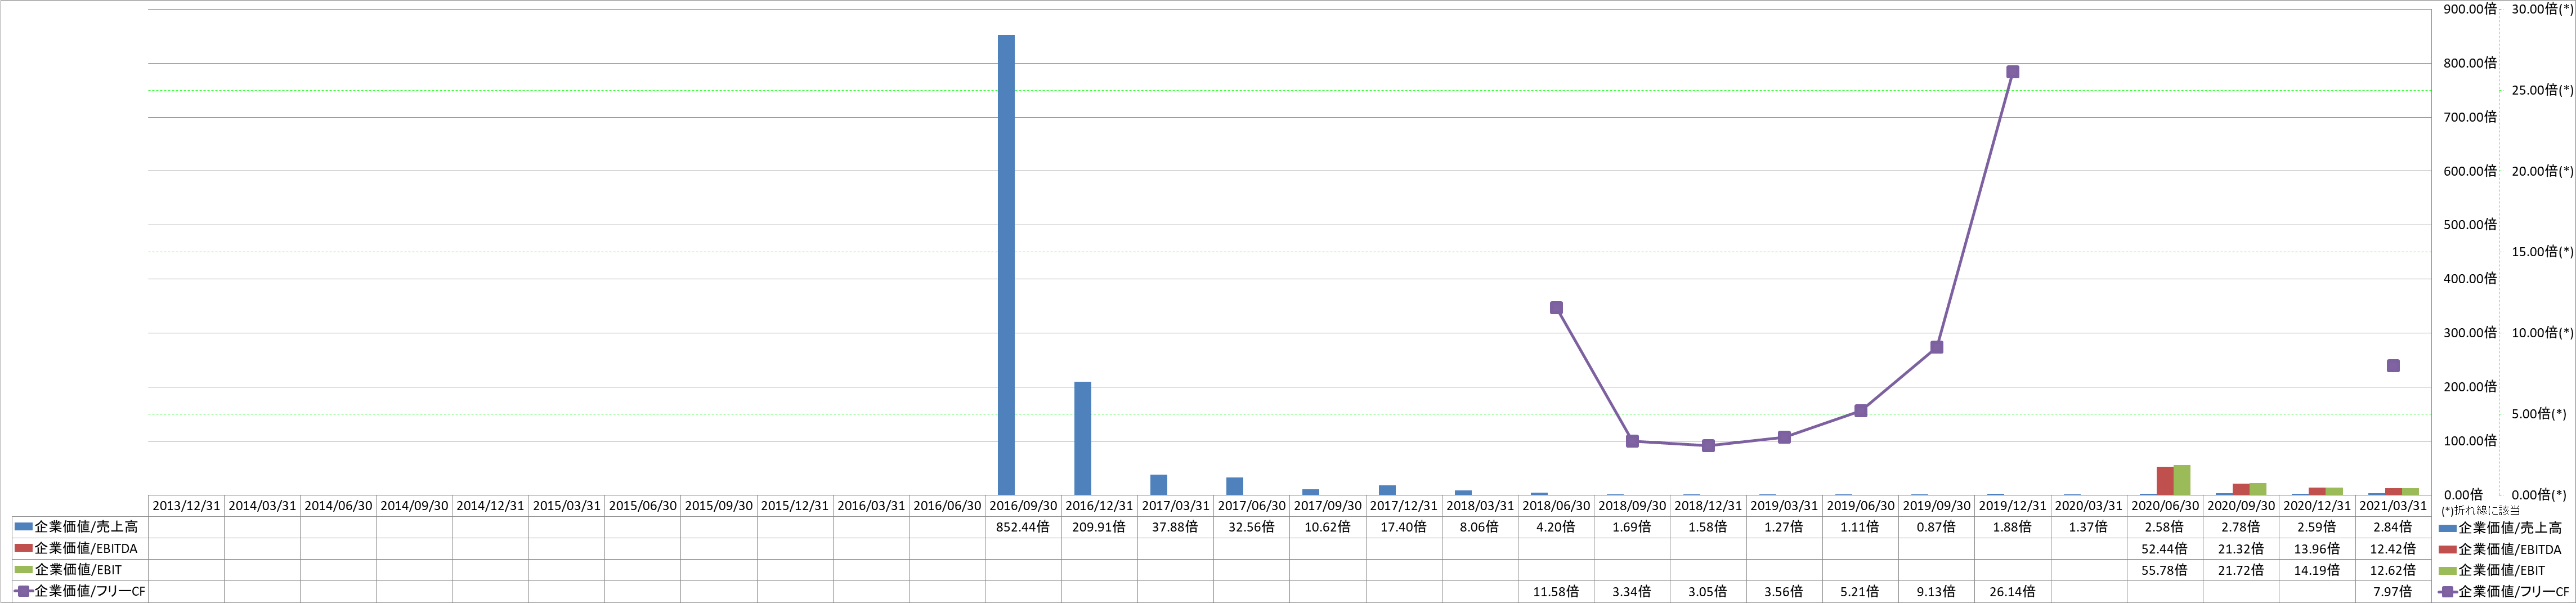The height and width of the screenshot is (603, 2576).
Task: Select the 8.06倍 cell
Action: pos(1479,527)
